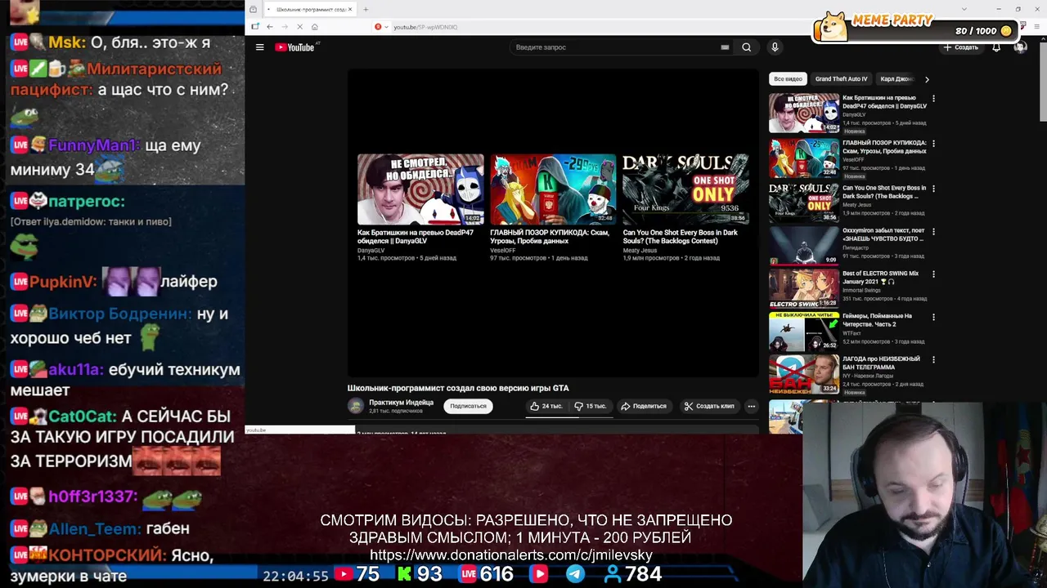The width and height of the screenshot is (1047, 588).
Task: Open options menu for Геймеры sidebar video
Action: pyautogui.click(x=933, y=317)
